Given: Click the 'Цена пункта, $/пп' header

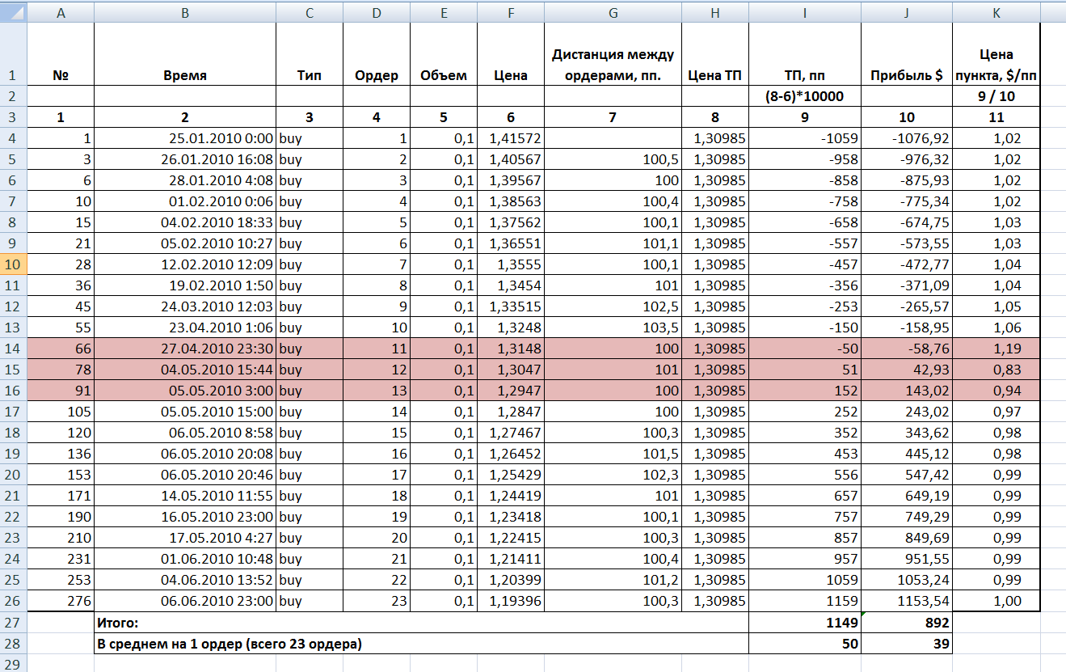Looking at the screenshot, I should click(996, 55).
